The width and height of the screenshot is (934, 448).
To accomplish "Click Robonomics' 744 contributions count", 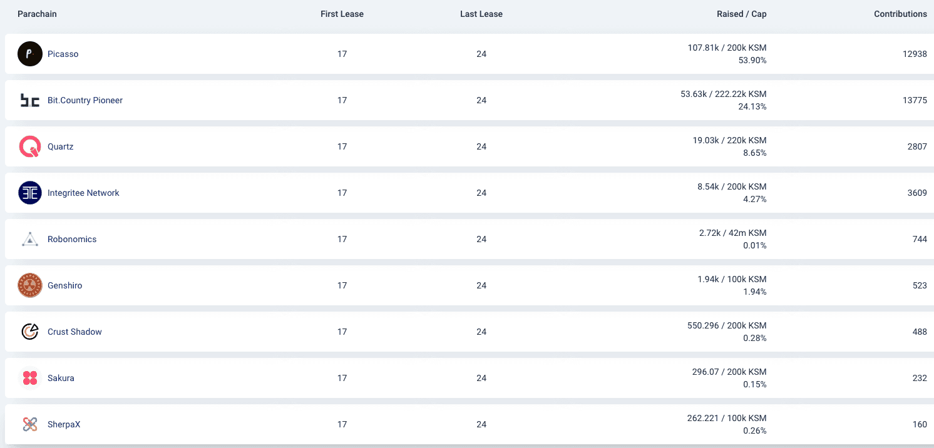I will click(919, 239).
